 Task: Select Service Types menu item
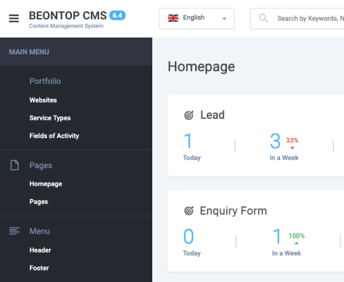[x=50, y=118]
